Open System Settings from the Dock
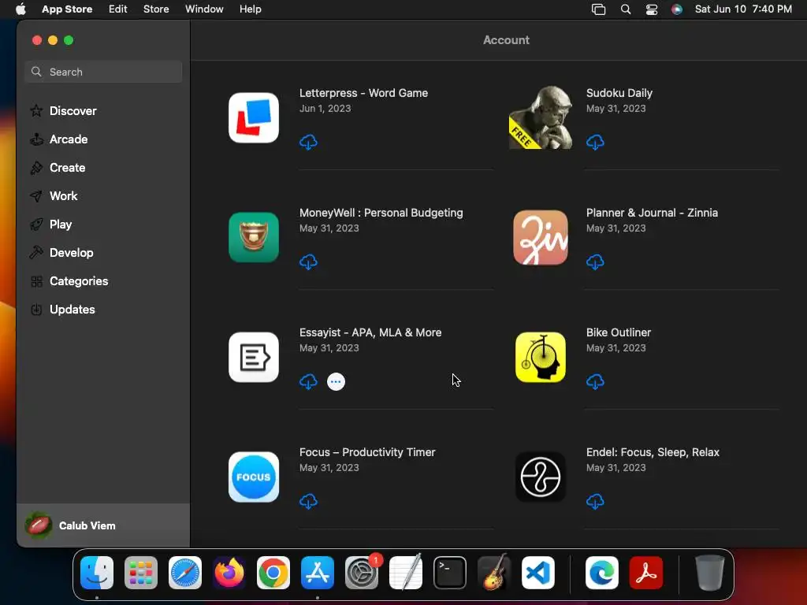 (362, 573)
